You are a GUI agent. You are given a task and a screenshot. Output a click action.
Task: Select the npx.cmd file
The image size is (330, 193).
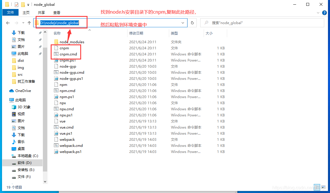click(67, 109)
